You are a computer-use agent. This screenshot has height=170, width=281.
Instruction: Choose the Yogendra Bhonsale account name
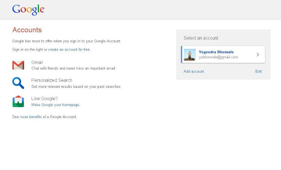pos(216,52)
